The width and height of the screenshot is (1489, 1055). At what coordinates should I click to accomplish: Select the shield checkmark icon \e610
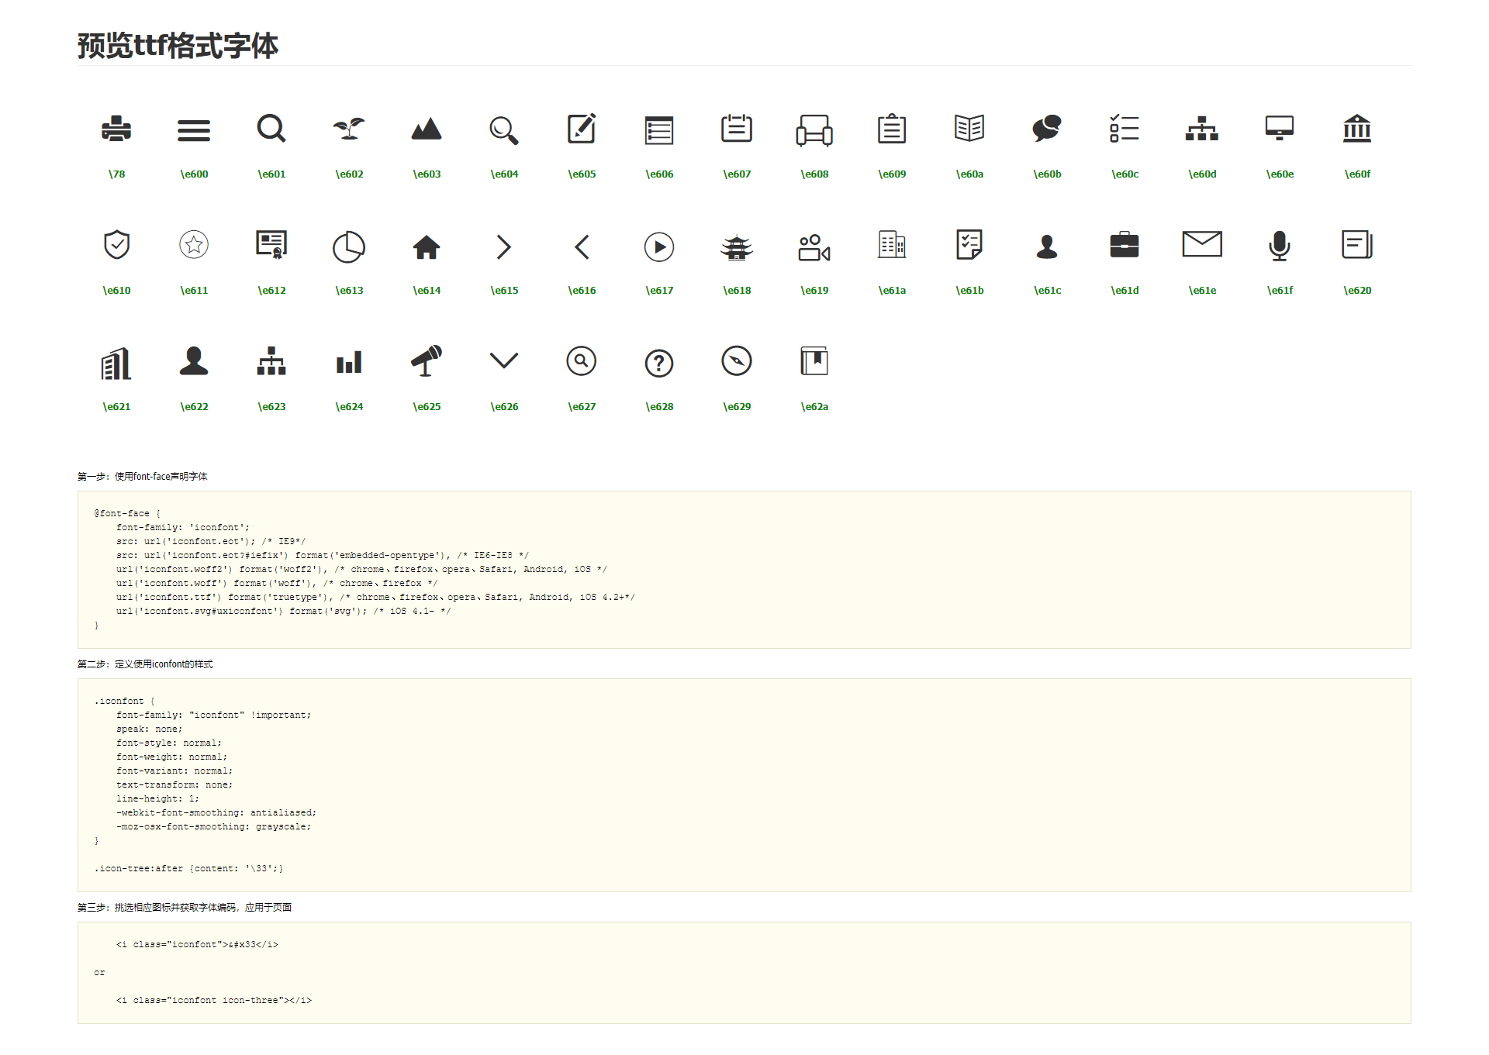click(116, 245)
